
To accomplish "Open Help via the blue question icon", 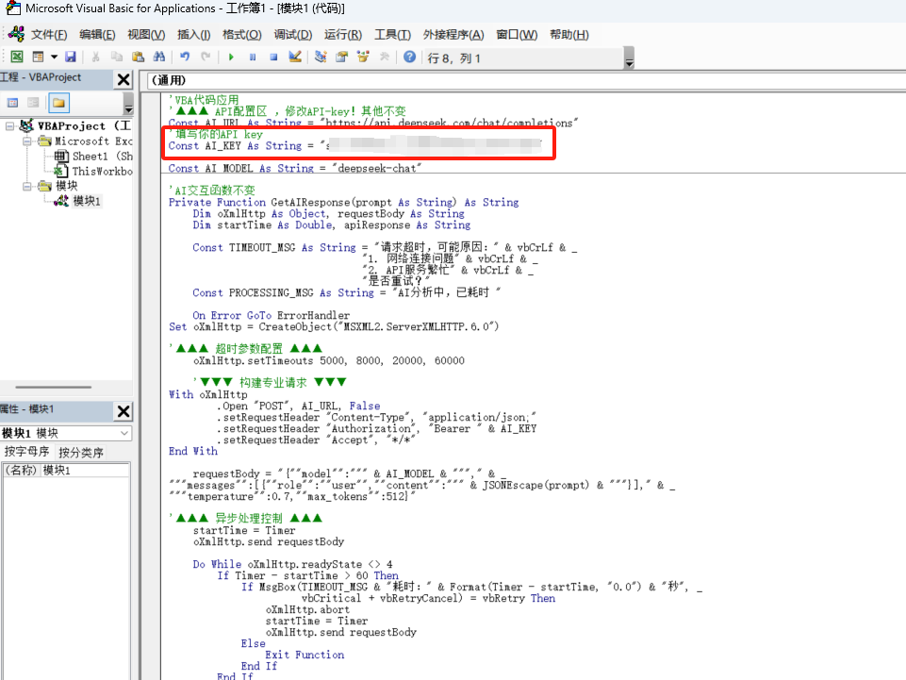I will [409, 57].
